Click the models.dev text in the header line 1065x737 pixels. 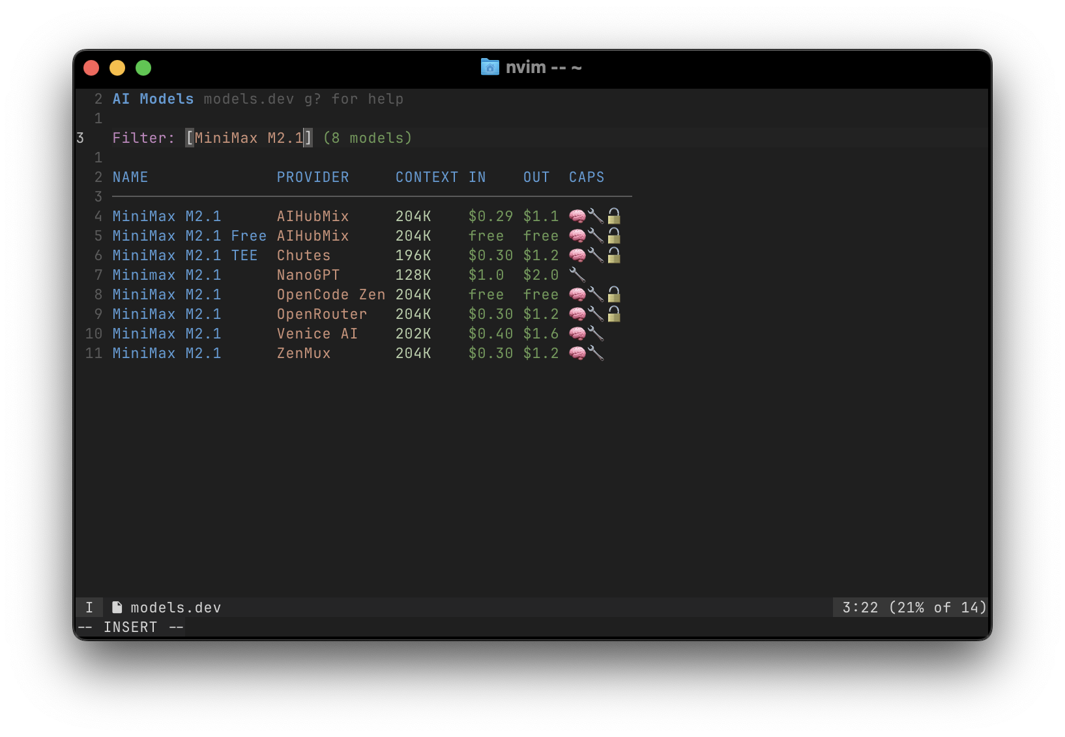(x=249, y=98)
